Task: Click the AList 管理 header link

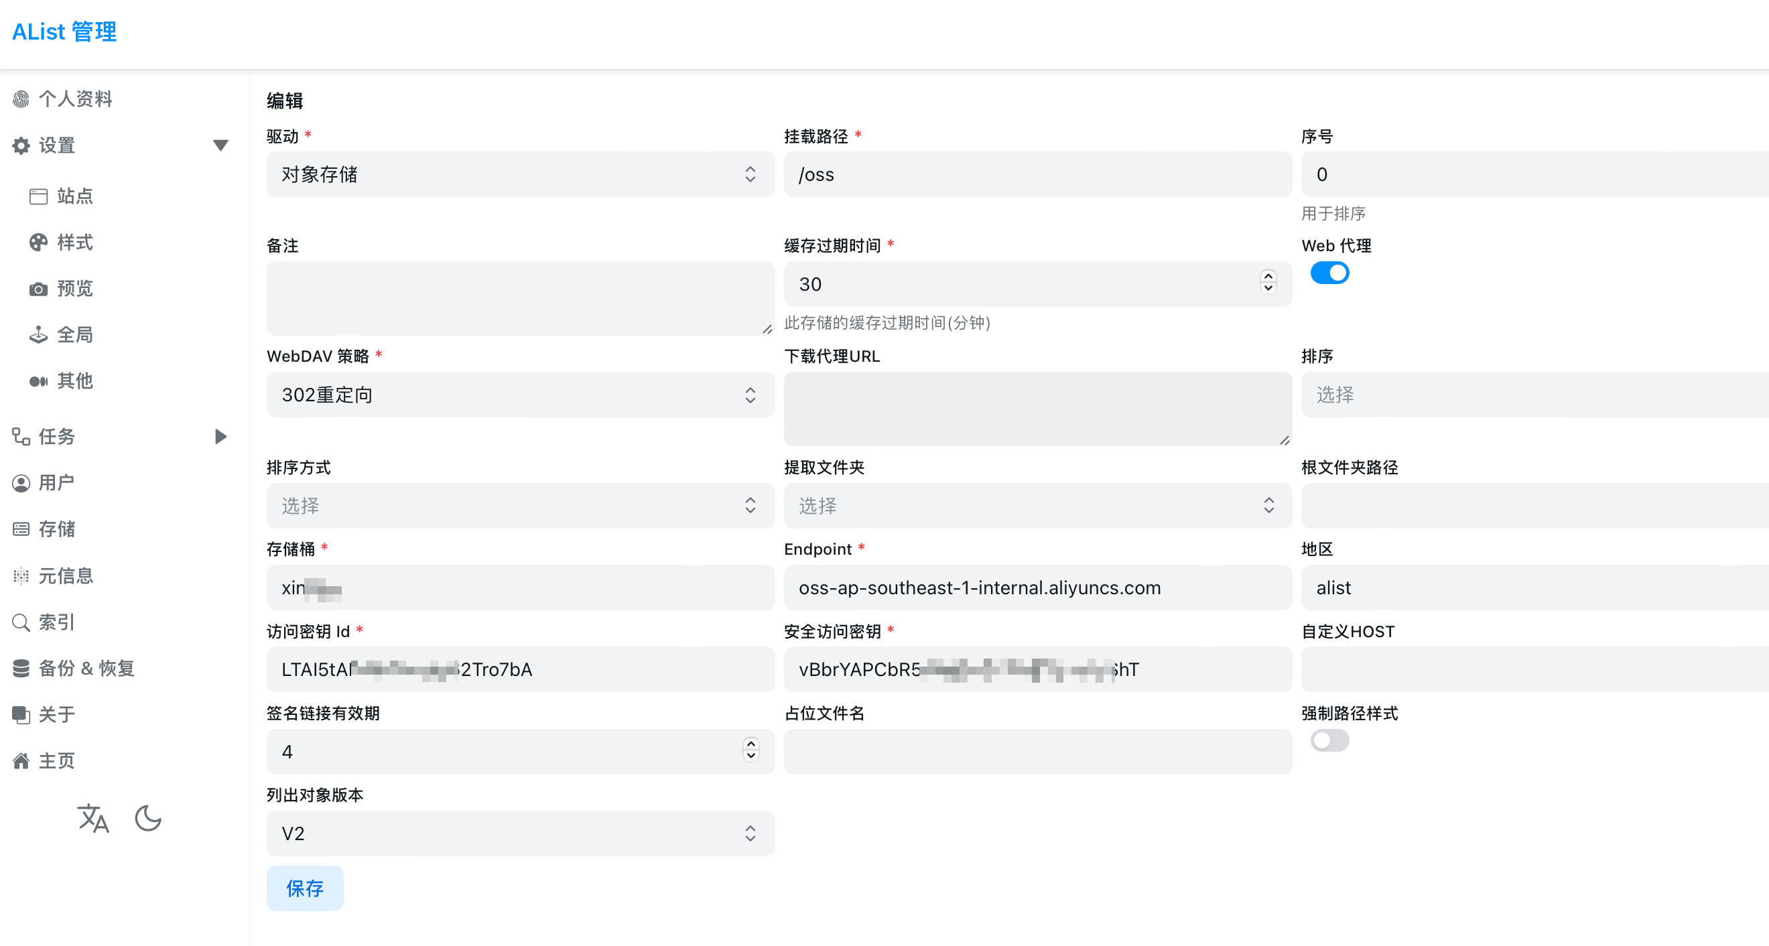Action: [x=64, y=31]
